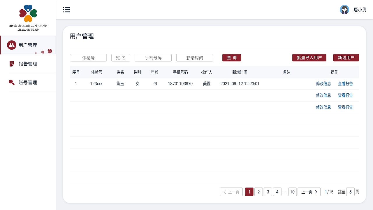Focus the 体检号 search field
373x210 pixels.
88,58
